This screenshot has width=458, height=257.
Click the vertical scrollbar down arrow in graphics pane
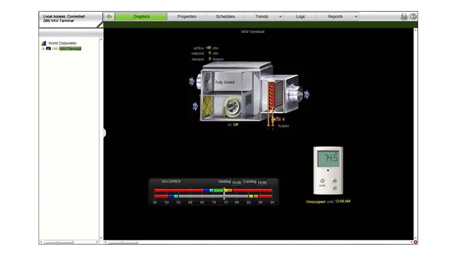click(415, 238)
